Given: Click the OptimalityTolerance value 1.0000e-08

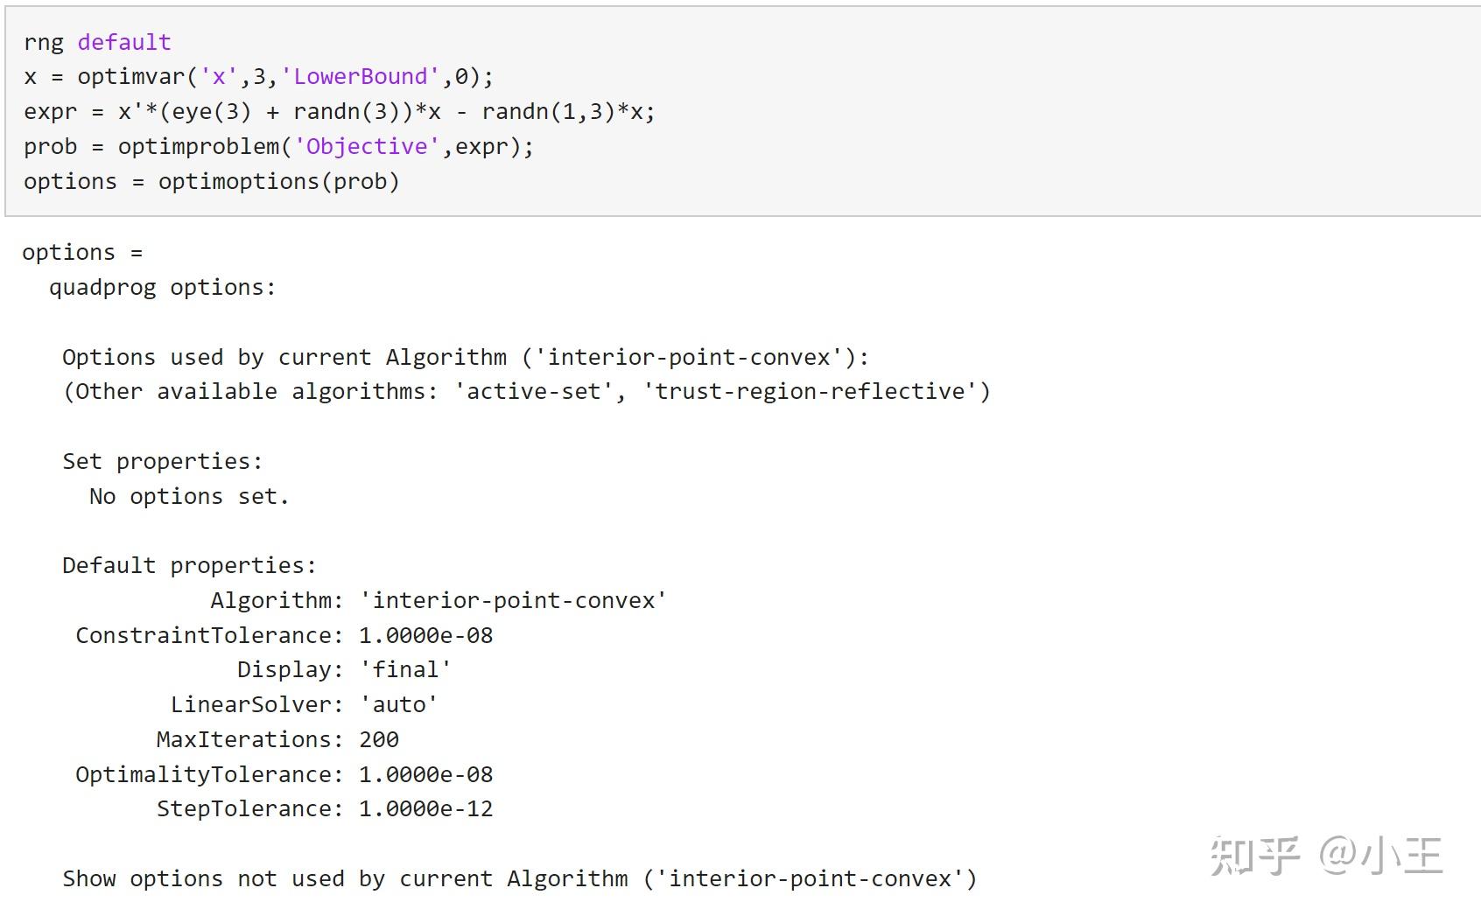Looking at the screenshot, I should (426, 774).
